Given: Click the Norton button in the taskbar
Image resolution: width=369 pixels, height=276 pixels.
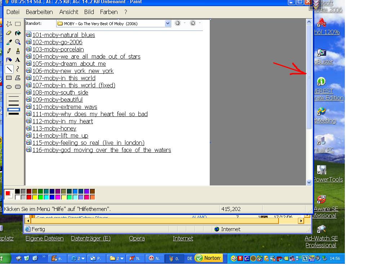Looking at the screenshot, I should coord(209,258).
